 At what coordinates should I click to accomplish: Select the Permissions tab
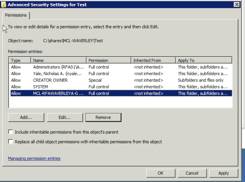(16, 15)
